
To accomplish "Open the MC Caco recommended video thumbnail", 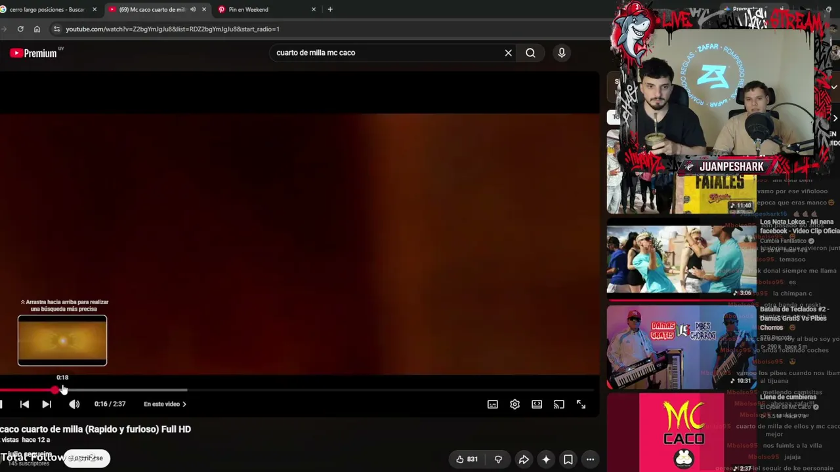I will [x=683, y=433].
